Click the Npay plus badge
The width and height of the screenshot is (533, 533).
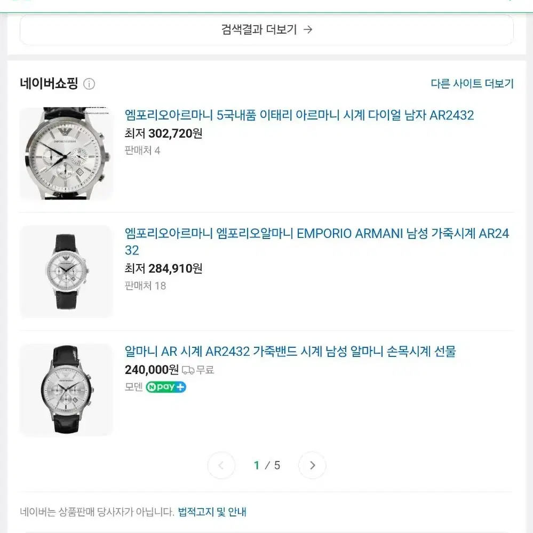pyautogui.click(x=166, y=387)
